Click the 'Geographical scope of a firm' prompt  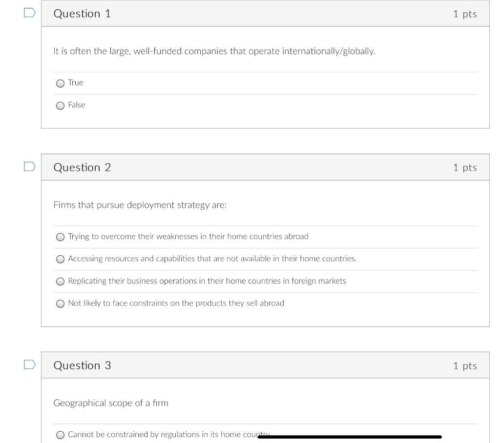[110, 403]
